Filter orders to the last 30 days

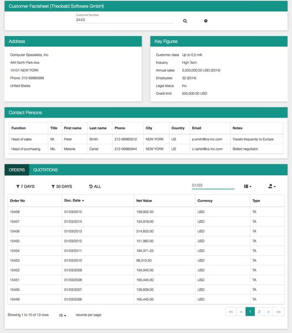(62, 186)
